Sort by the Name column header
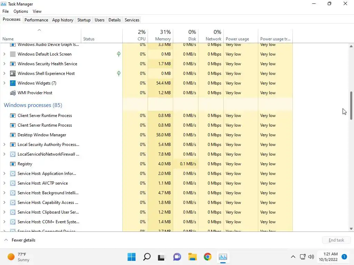This screenshot has height=265, width=354. 41,36
